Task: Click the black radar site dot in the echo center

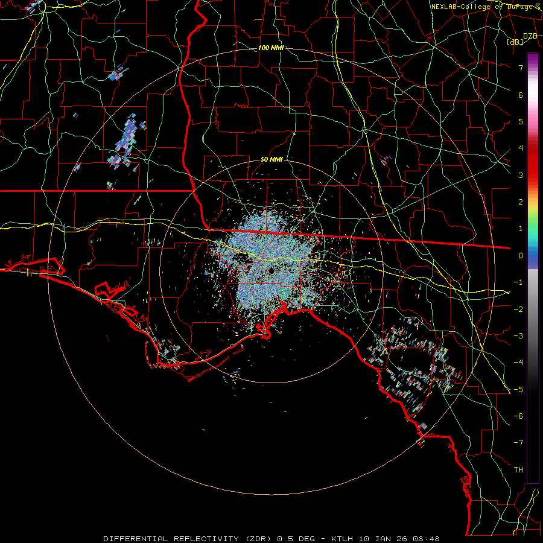Action: point(271,271)
